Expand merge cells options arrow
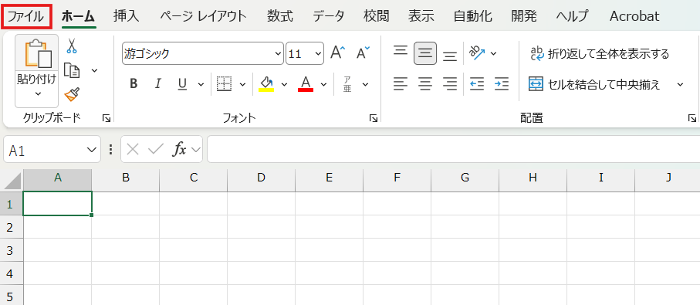The image size is (700, 305). pos(681,84)
